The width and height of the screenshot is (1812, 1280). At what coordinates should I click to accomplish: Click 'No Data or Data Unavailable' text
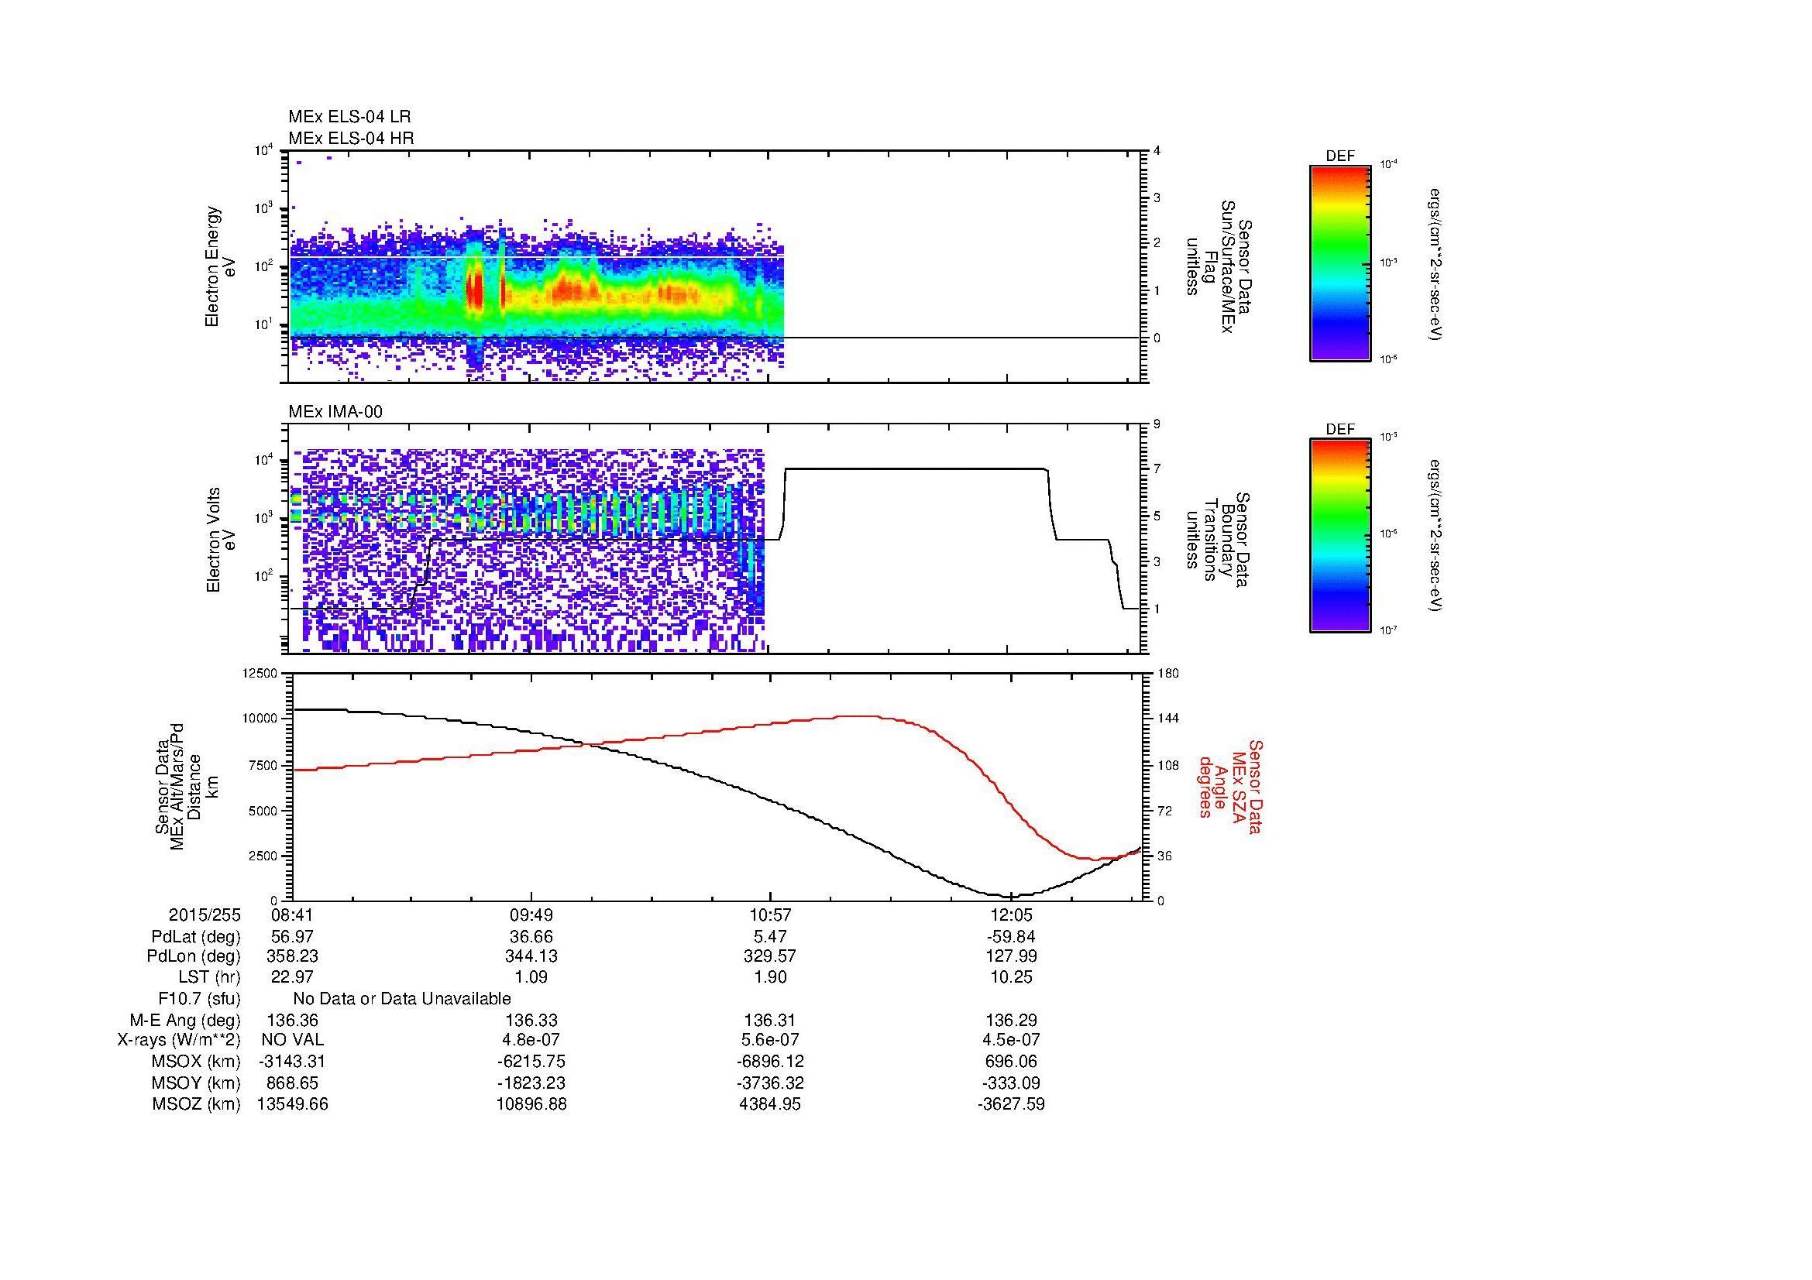point(402,998)
